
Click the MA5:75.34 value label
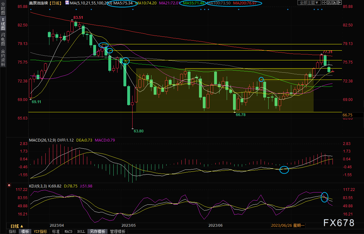(123, 3)
